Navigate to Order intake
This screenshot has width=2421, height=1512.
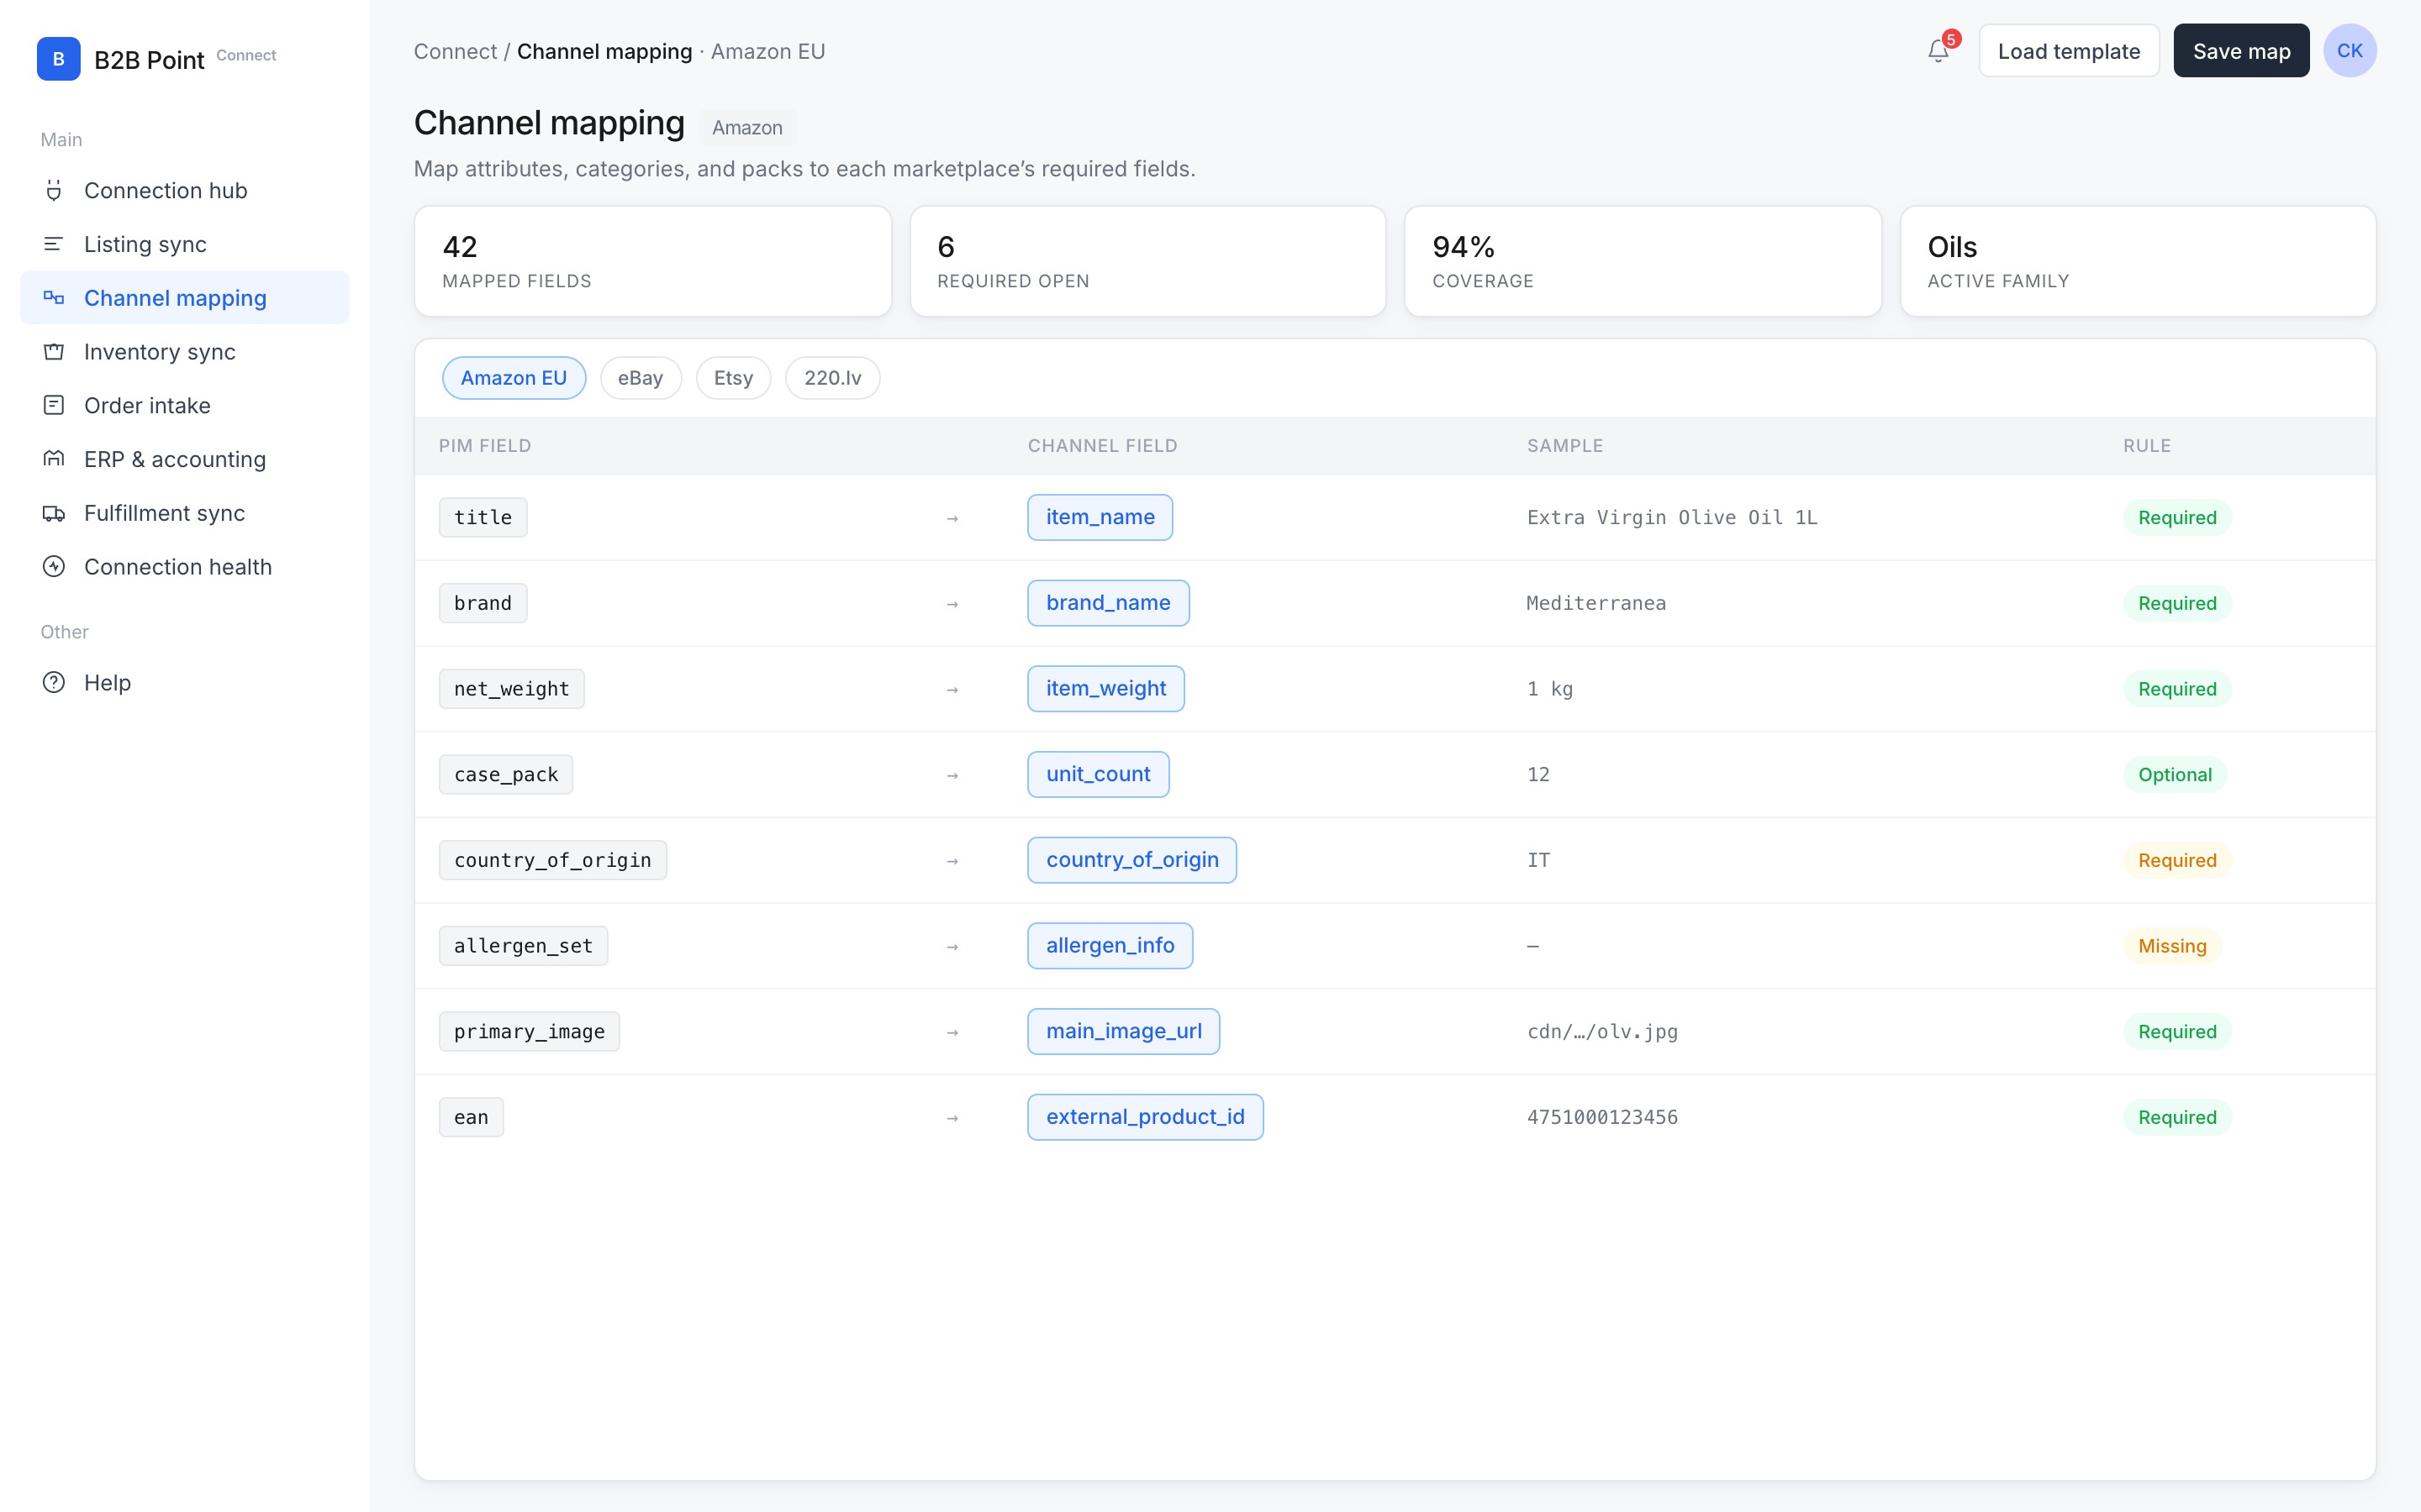(x=185, y=405)
